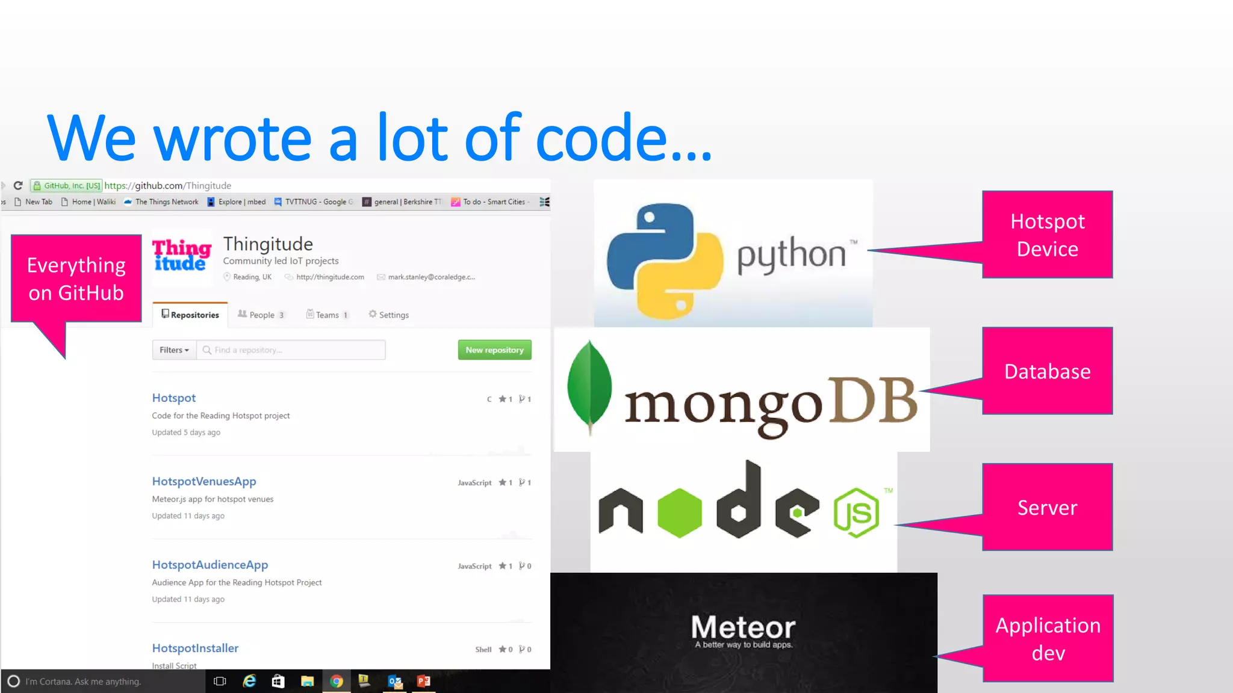Click the star count on Hotspot repository
This screenshot has height=693, width=1233.
tap(506, 399)
